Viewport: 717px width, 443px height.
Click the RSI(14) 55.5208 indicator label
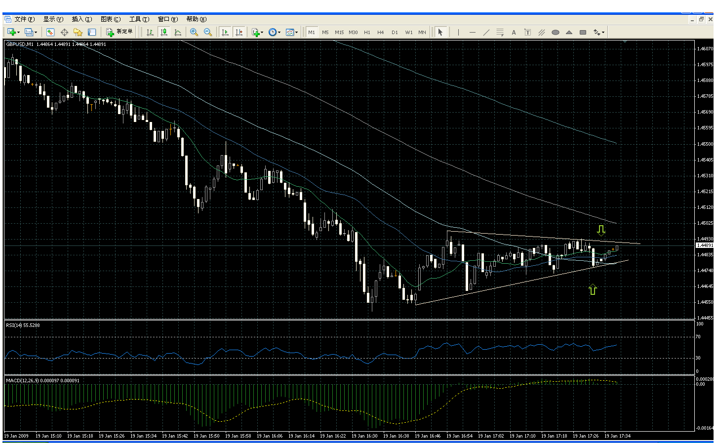23,325
